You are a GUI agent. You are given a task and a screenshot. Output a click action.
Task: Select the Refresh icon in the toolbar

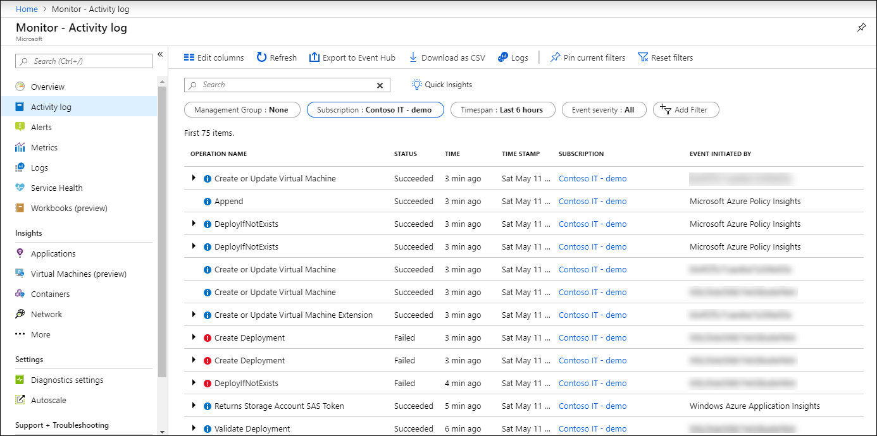coord(276,57)
